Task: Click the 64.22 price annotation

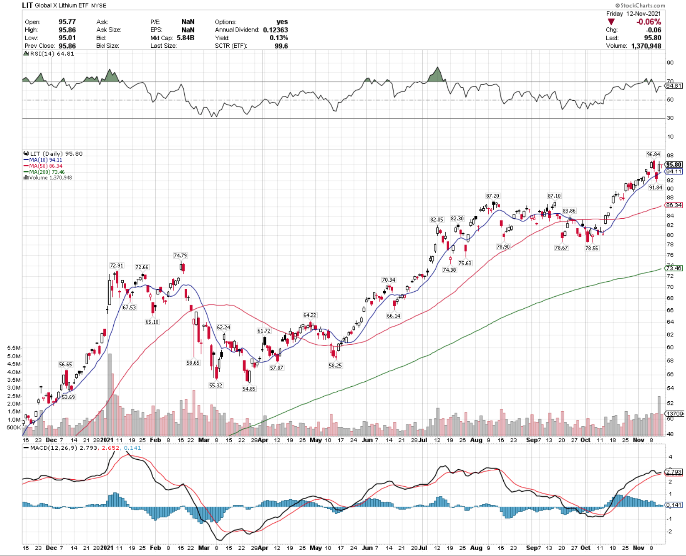Action: coord(310,315)
